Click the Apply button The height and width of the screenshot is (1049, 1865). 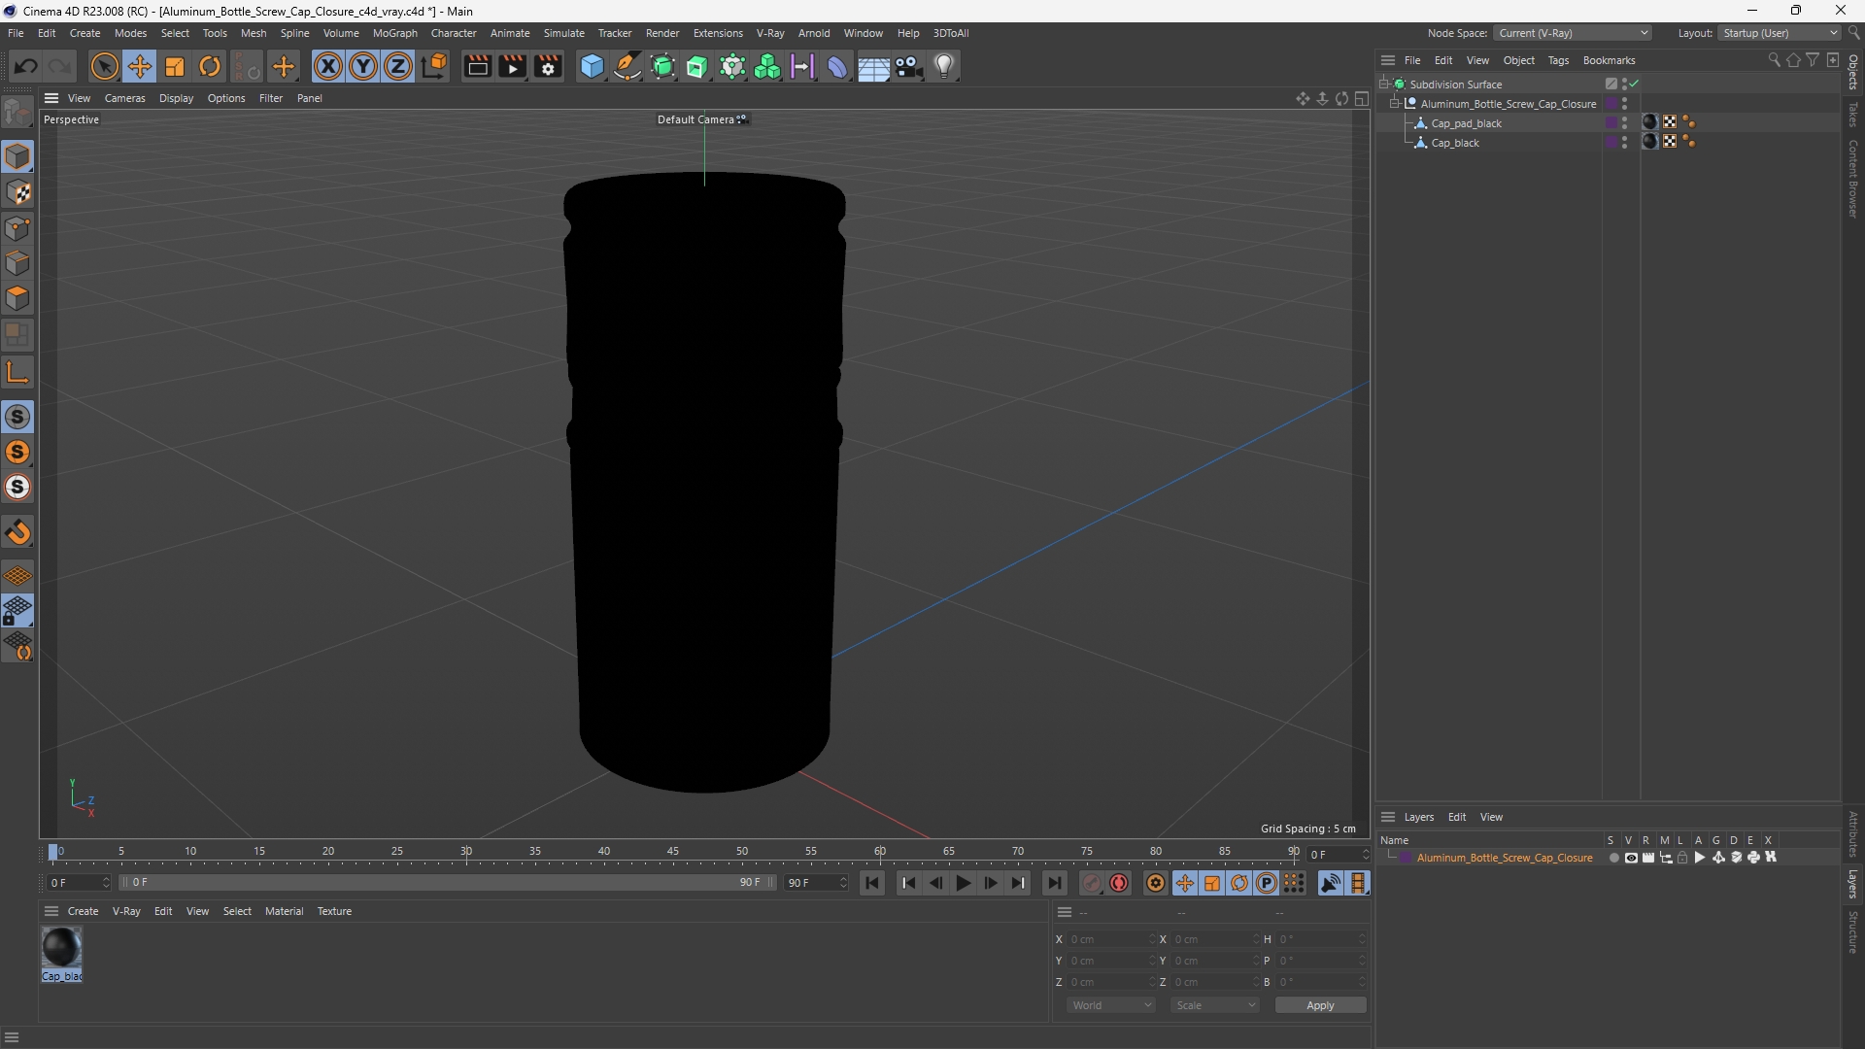point(1320,1005)
